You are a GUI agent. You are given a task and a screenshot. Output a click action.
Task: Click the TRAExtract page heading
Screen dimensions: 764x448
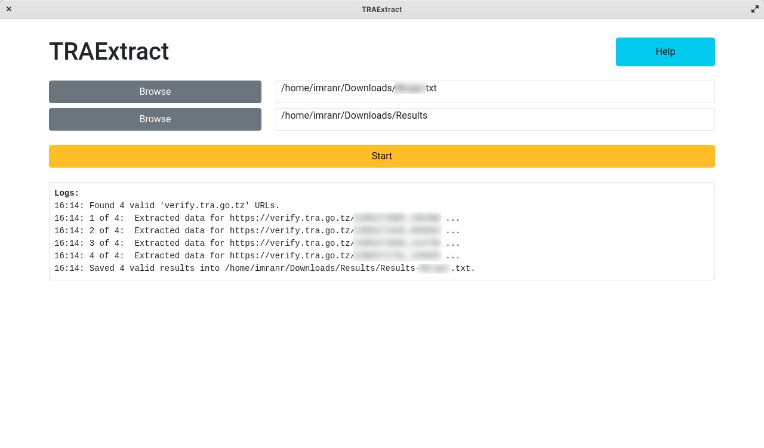click(x=109, y=52)
